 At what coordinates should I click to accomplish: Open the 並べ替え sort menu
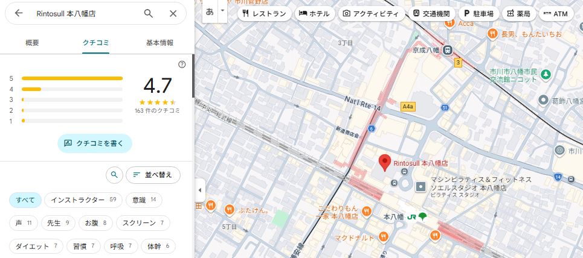click(153, 175)
